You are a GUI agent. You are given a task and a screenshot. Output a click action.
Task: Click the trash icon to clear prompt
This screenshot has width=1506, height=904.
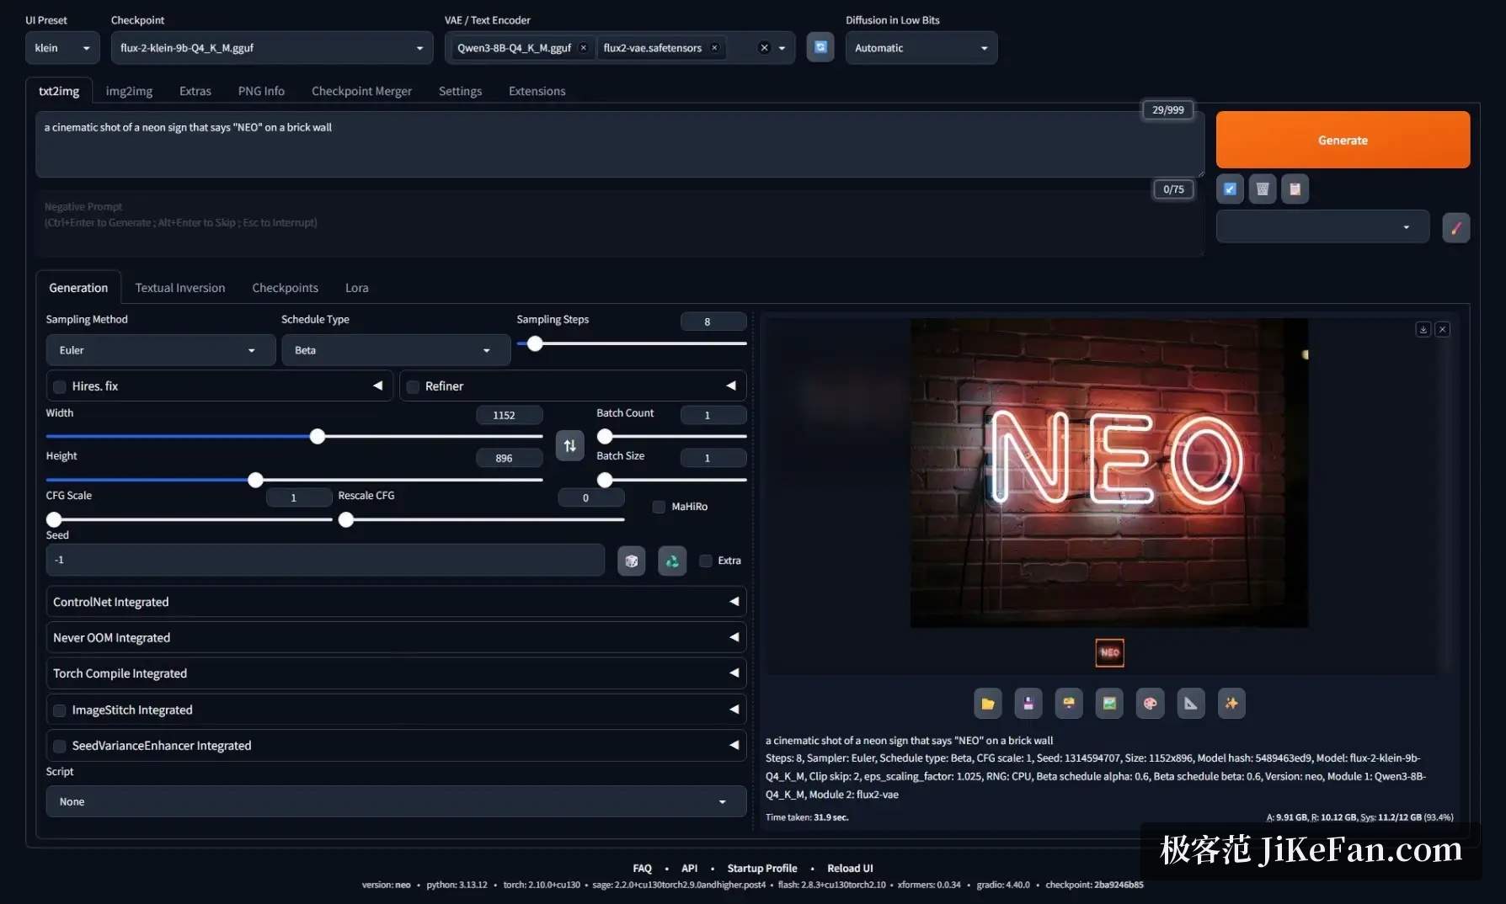pyautogui.click(x=1263, y=189)
